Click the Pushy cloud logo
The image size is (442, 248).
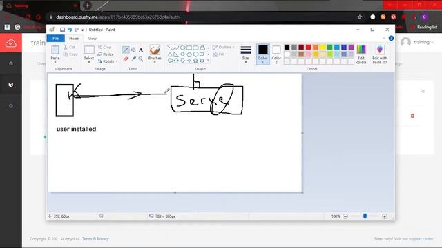pos(11,43)
